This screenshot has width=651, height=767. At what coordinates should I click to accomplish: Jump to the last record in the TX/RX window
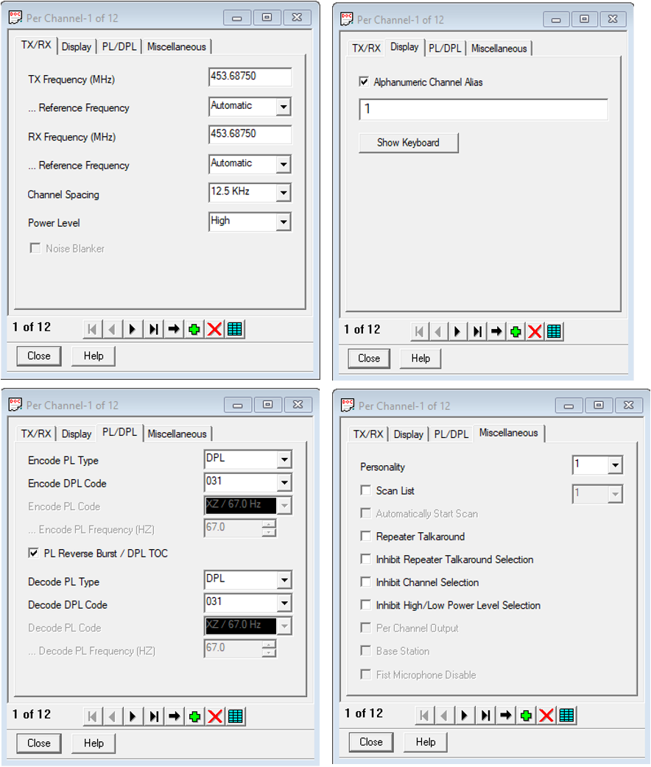coord(153,329)
